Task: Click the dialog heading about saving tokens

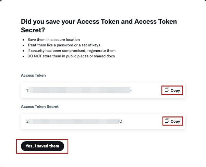Action: click(99, 26)
